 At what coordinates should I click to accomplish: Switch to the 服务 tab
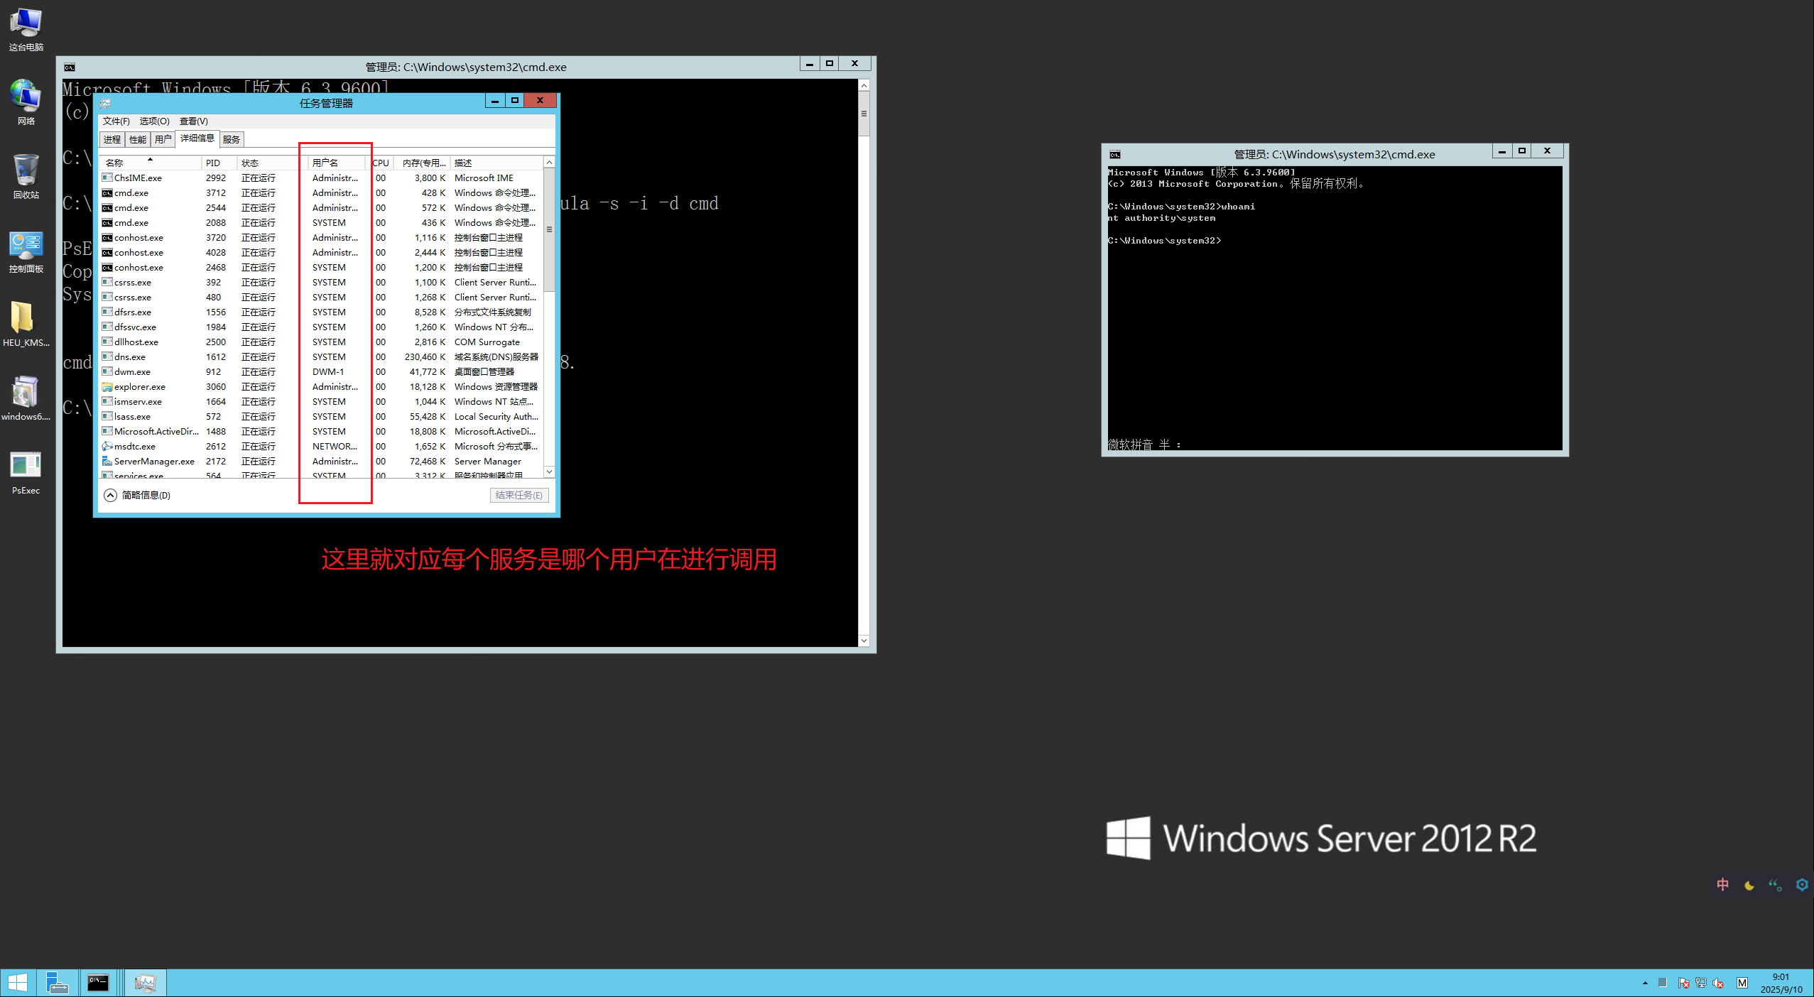click(x=232, y=139)
